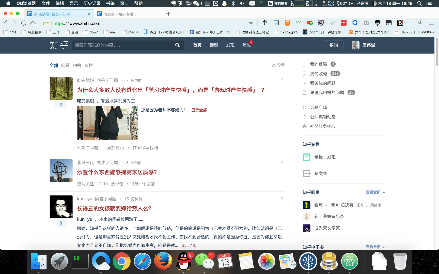Open the browser downloads icon
This screenshot has height=274, width=439.
tap(420, 23)
